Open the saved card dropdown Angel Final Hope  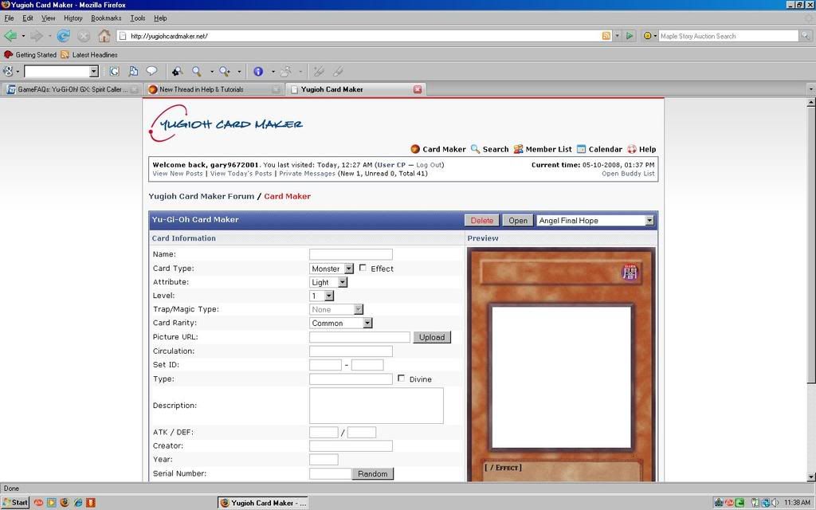coord(595,220)
